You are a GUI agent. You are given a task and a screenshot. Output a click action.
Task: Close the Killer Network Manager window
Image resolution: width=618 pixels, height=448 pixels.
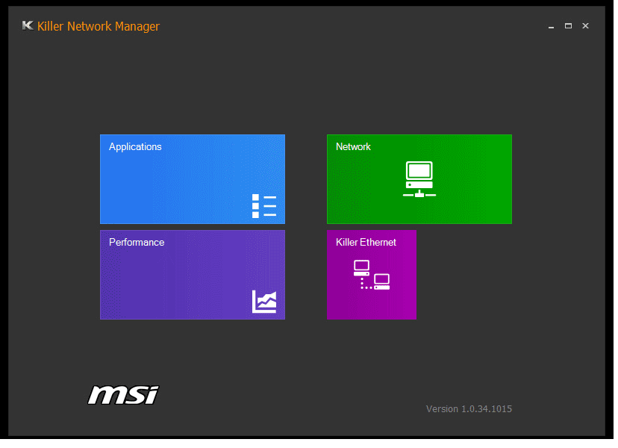coord(586,26)
